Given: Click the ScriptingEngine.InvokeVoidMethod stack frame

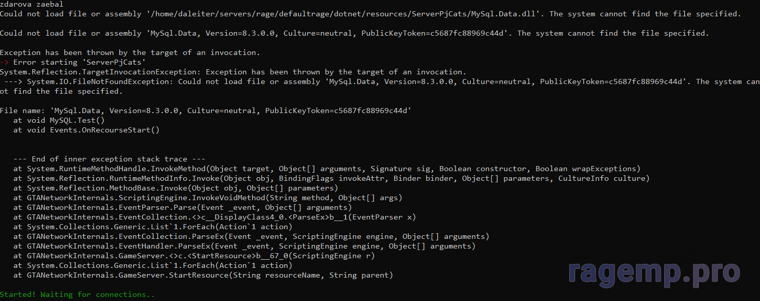Looking at the screenshot, I should (208, 198).
